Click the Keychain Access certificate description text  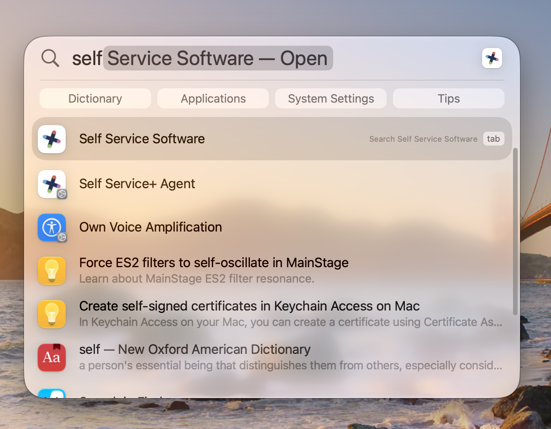[291, 322]
